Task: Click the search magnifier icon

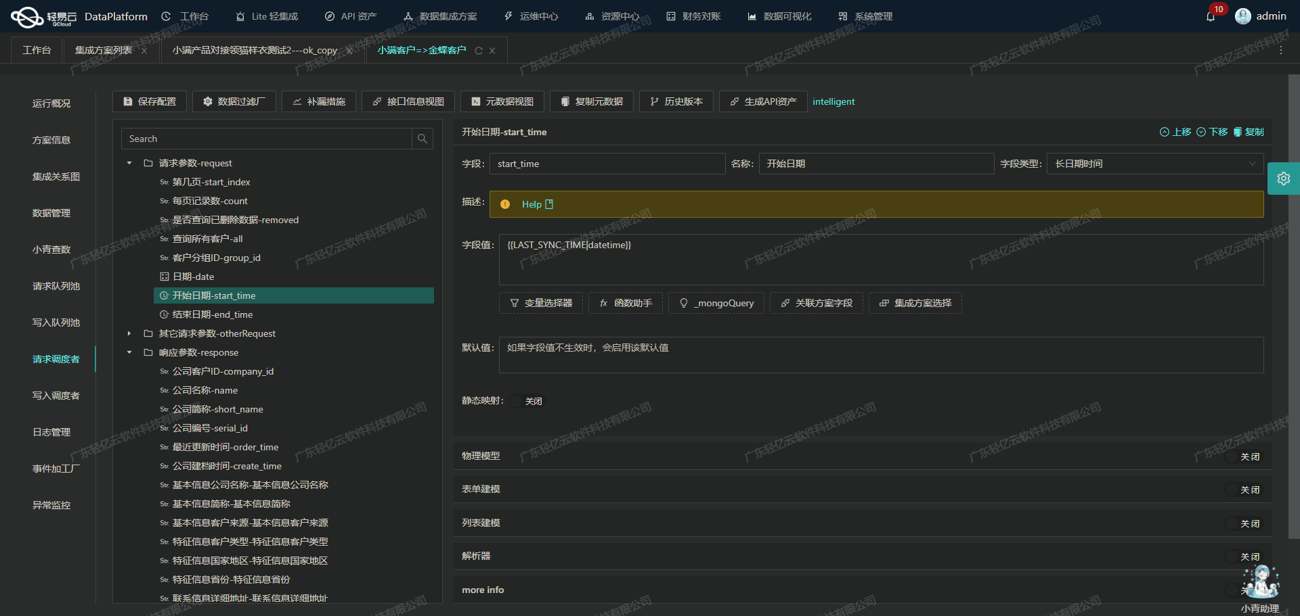Action: point(422,139)
